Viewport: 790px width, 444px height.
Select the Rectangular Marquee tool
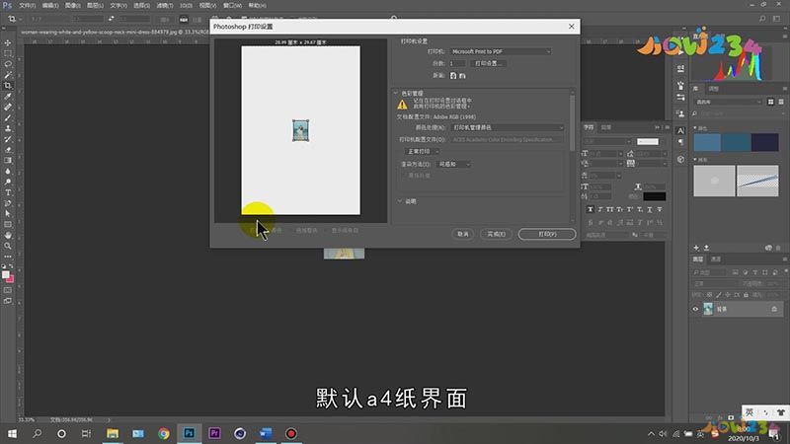8,53
